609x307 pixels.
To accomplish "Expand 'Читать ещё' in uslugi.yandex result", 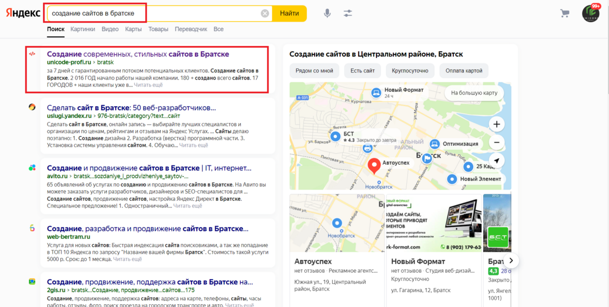I will click(x=193, y=145).
